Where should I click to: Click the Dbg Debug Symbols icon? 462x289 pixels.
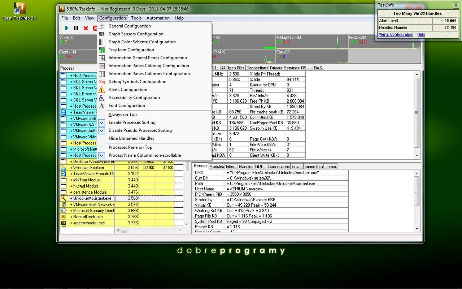tap(102, 82)
